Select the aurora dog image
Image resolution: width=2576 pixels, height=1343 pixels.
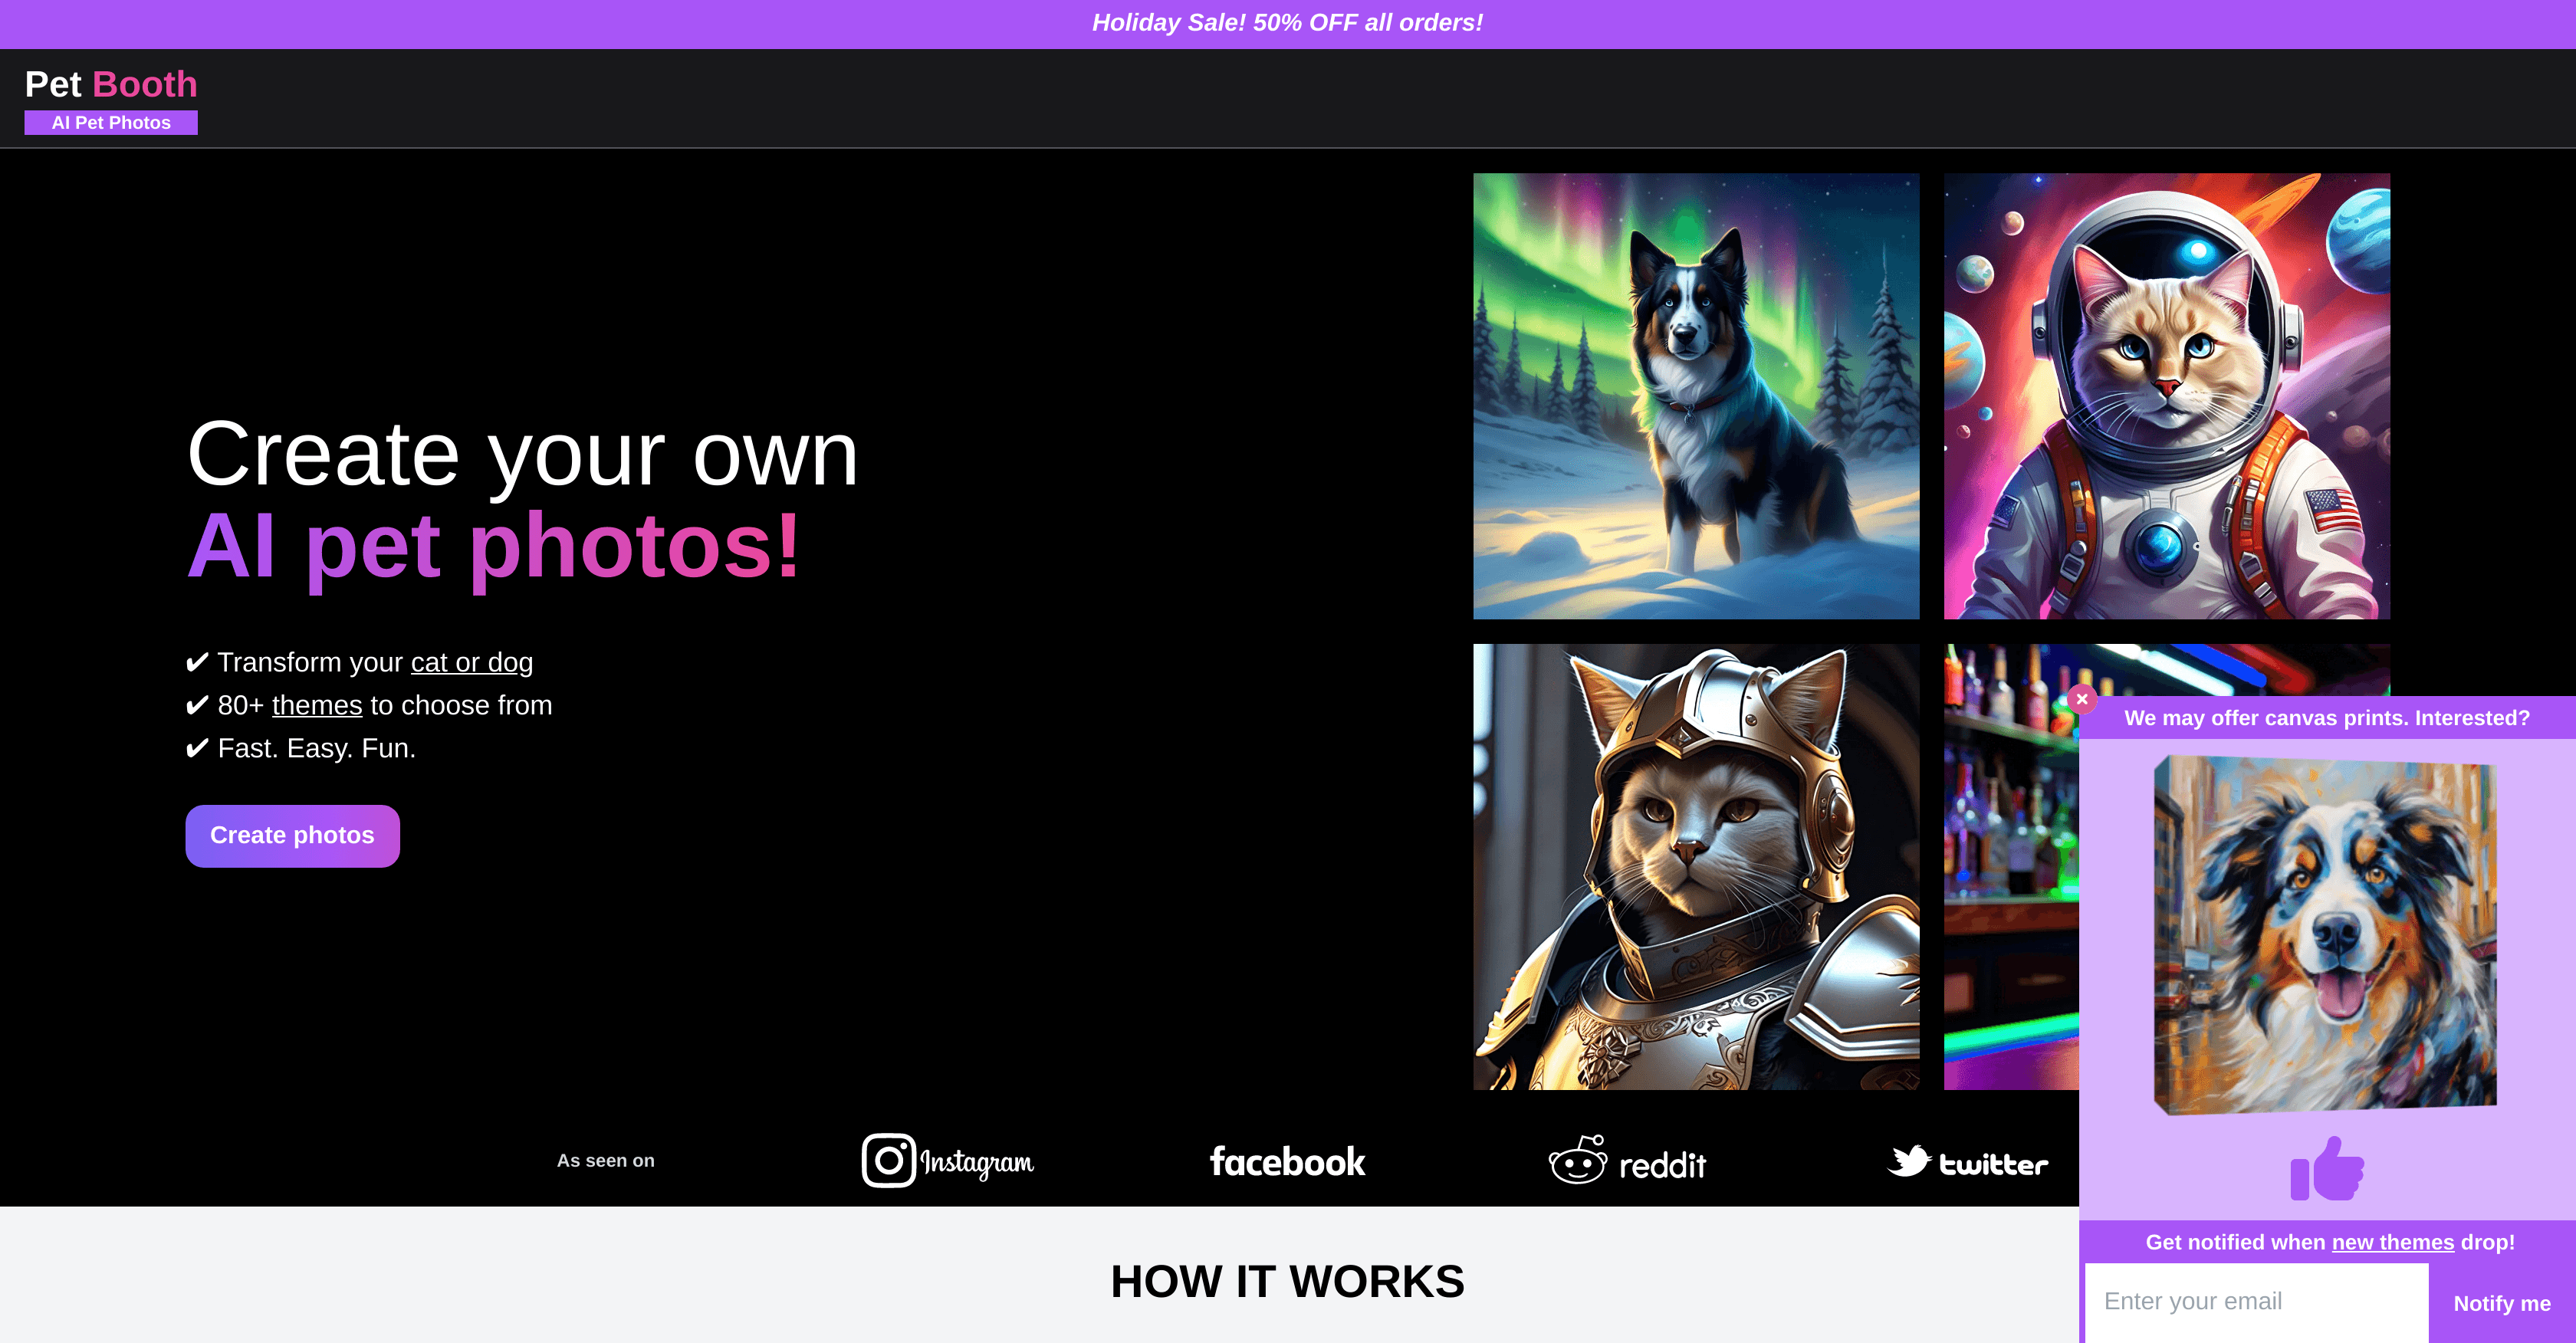1695,396
